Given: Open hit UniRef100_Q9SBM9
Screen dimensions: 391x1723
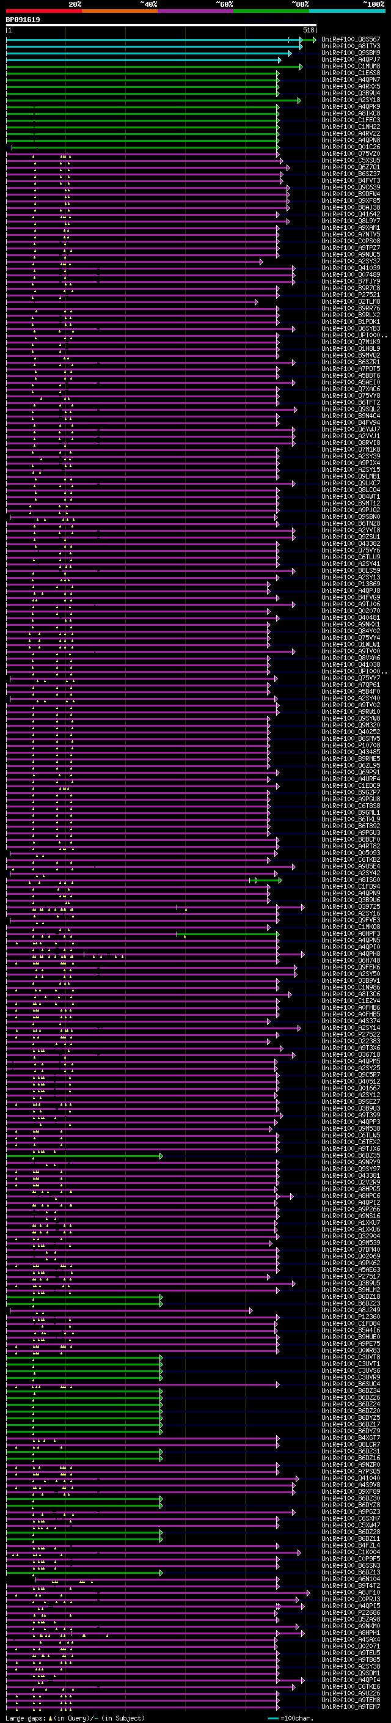Looking at the screenshot, I should click(x=351, y=53).
